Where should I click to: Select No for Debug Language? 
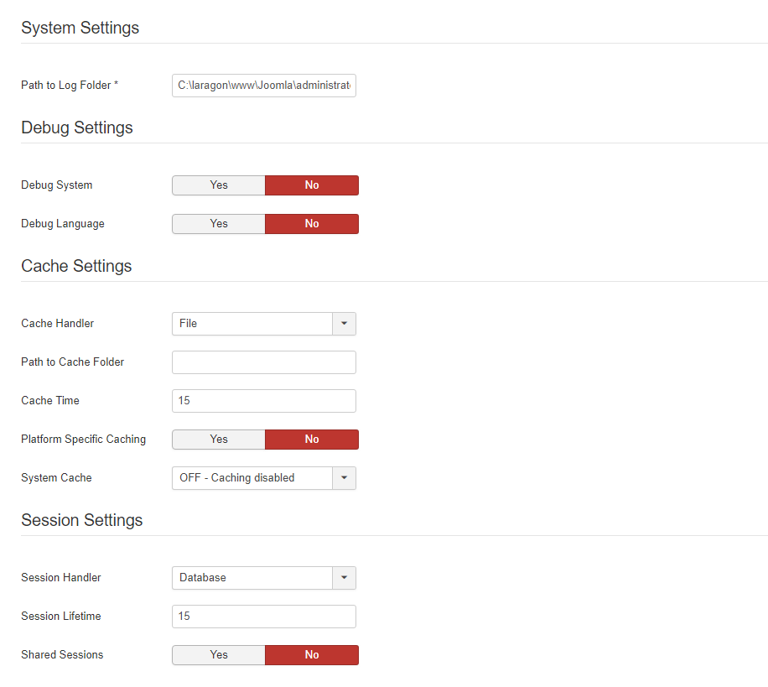[312, 224]
